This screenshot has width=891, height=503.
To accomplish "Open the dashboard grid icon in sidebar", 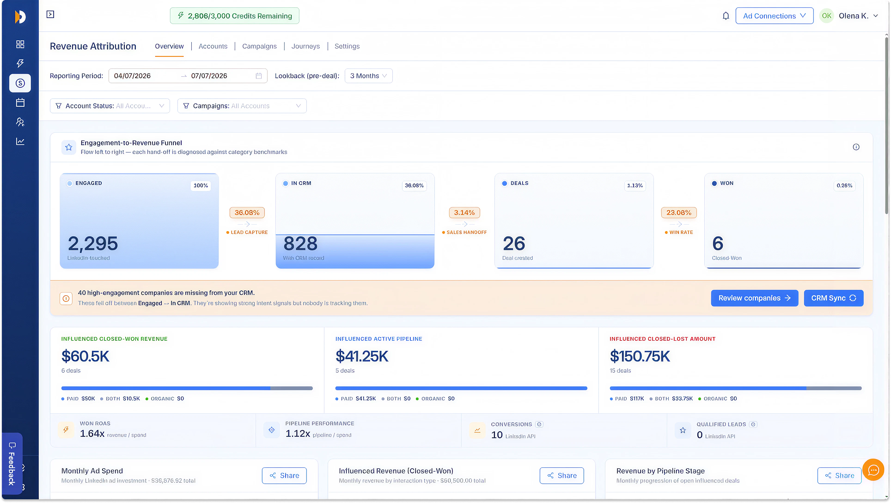I will [x=20, y=44].
